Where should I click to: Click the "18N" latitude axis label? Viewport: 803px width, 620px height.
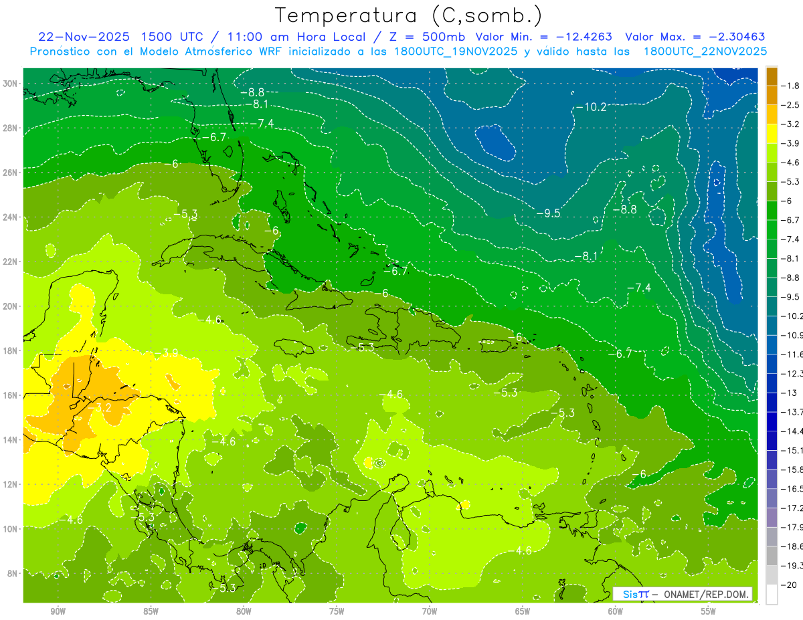tap(11, 350)
